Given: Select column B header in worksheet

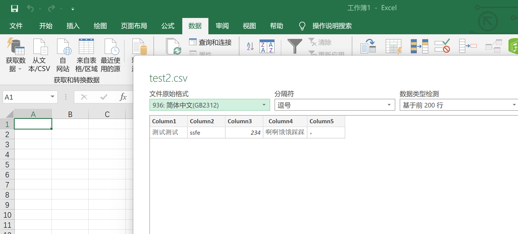Looking at the screenshot, I should pyautogui.click(x=70, y=114).
